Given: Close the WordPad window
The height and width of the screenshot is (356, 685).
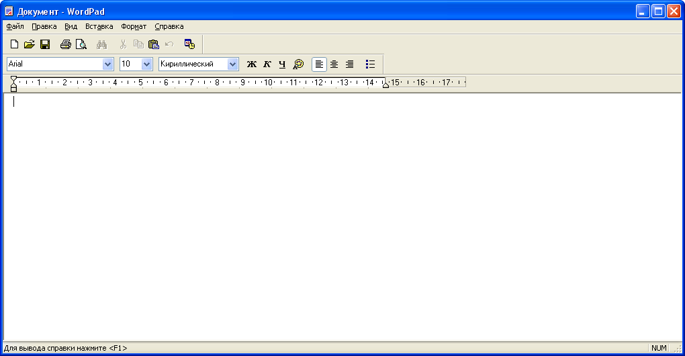Looking at the screenshot, I should (x=674, y=11).
